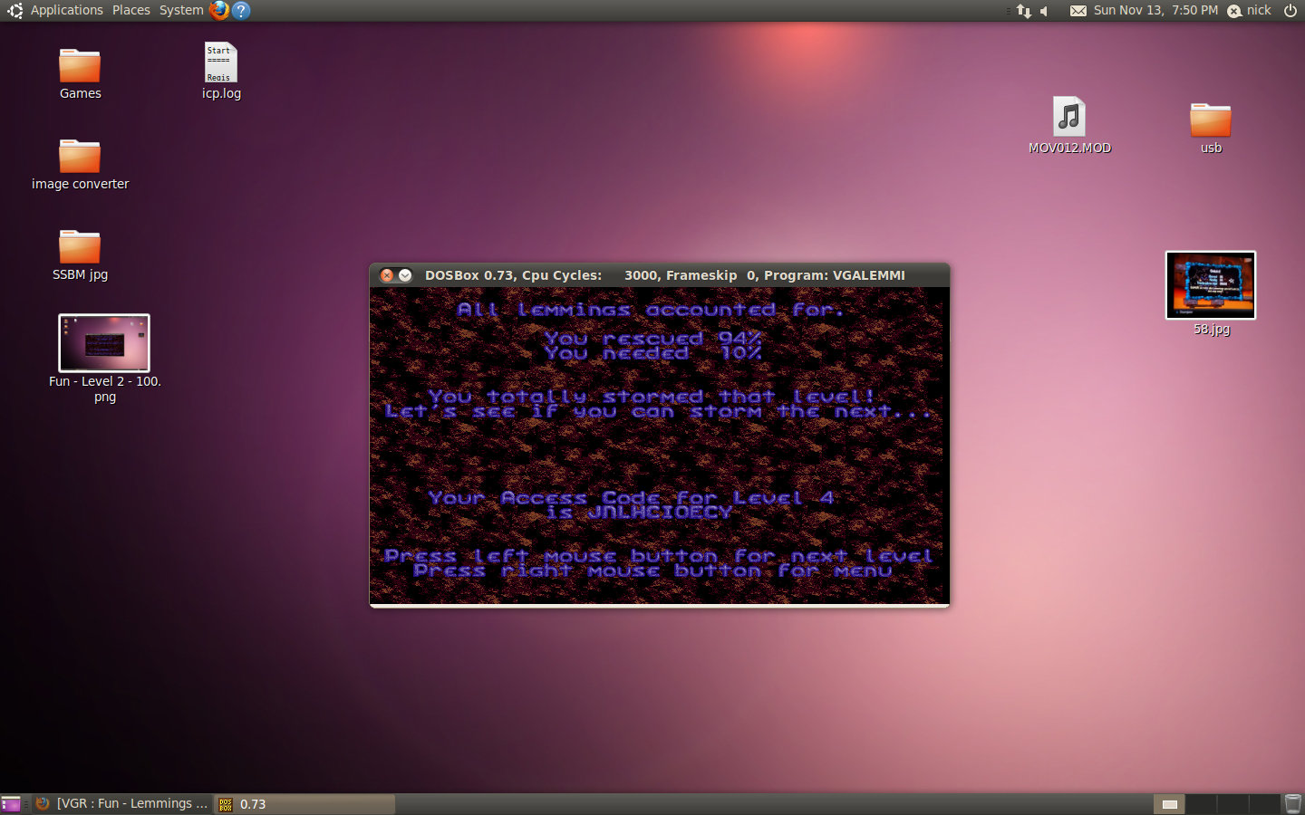Open the network connection indicator
Image resolution: width=1305 pixels, height=815 pixels.
click(1024, 11)
